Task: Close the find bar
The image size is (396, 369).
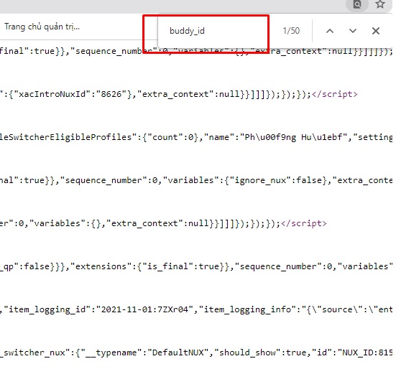Action: pos(376,31)
